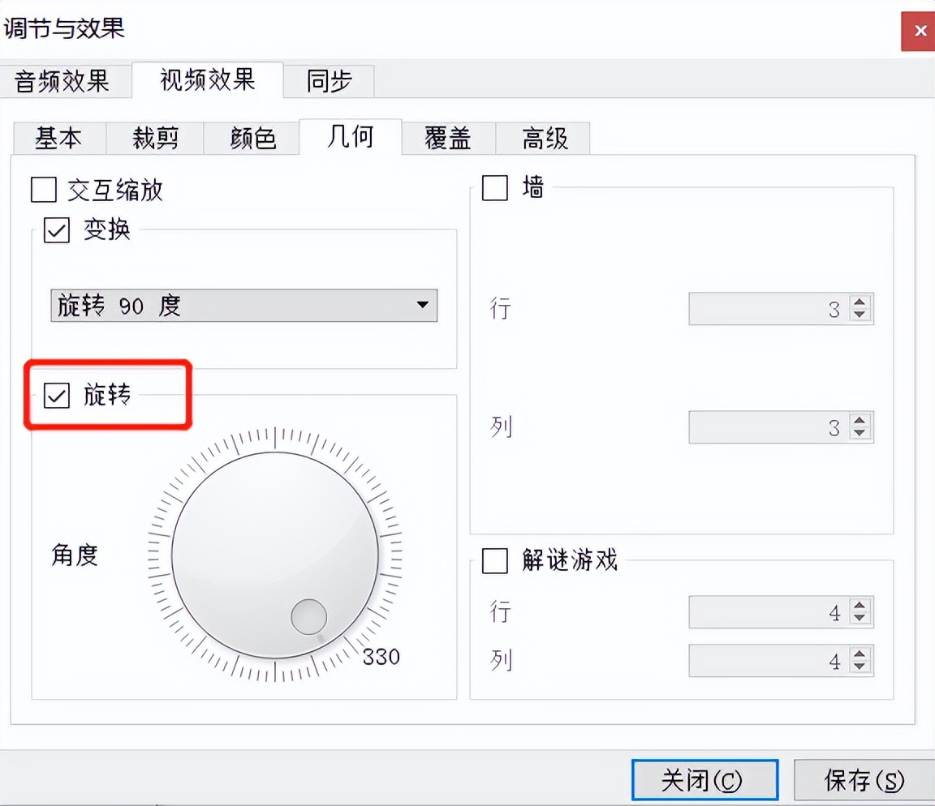Viewport: 935px width, 806px height.
Task: Click the 保存 button
Action: coord(863,780)
